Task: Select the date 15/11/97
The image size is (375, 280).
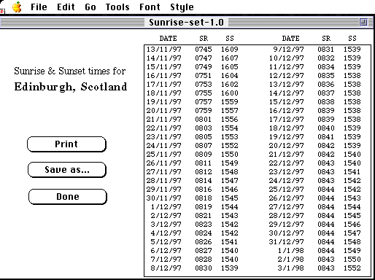Action: click(x=164, y=67)
